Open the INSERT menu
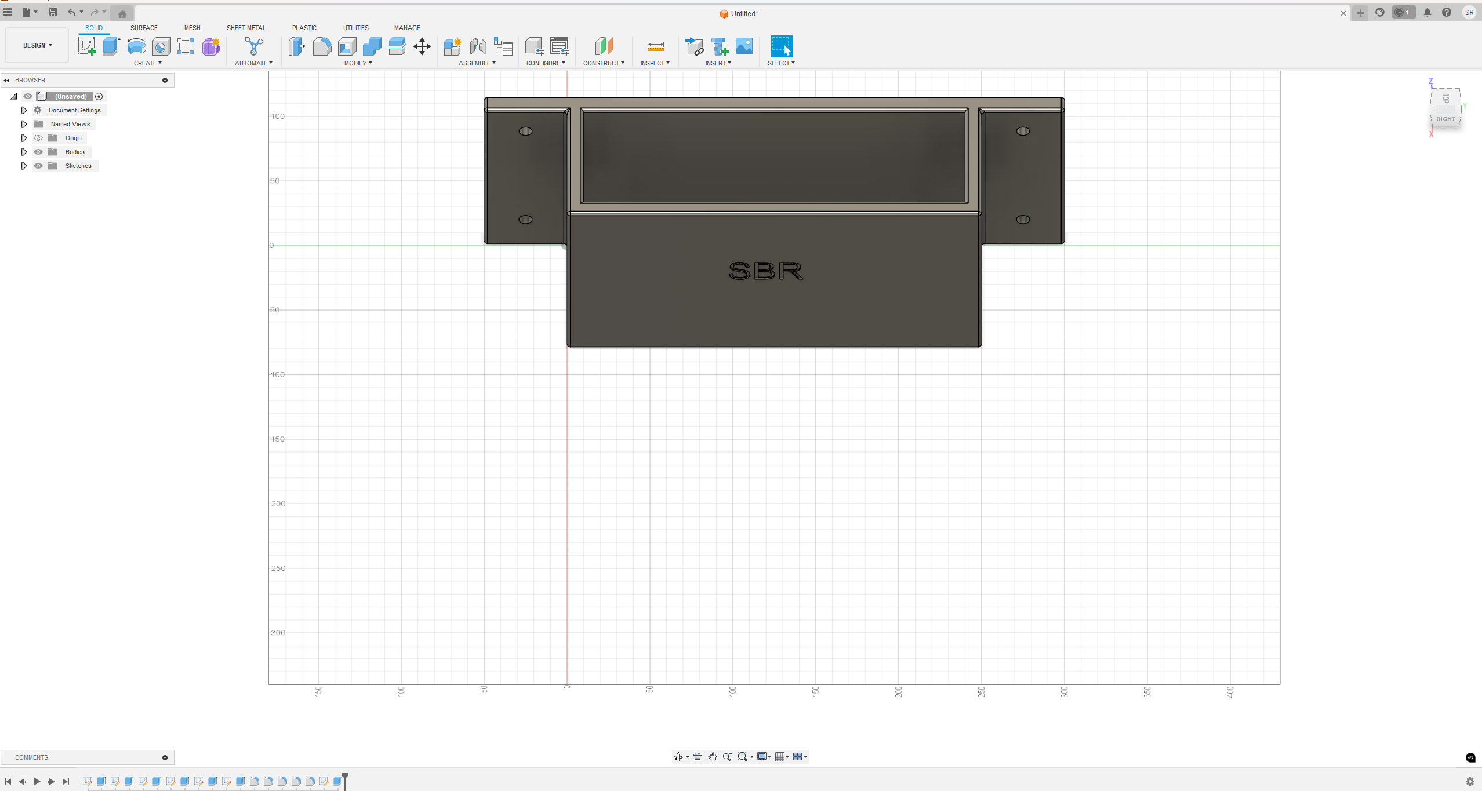The height and width of the screenshot is (791, 1482). [x=718, y=63]
